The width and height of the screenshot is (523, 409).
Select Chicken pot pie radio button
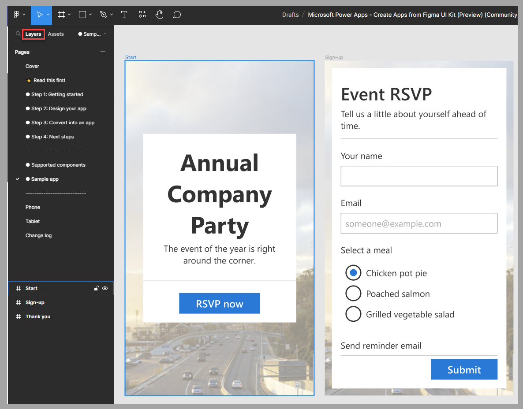pos(353,273)
